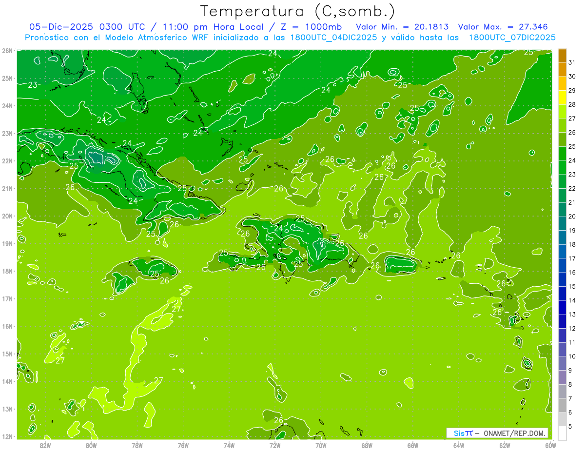Click the 25N latitude axis label

coord(7,78)
